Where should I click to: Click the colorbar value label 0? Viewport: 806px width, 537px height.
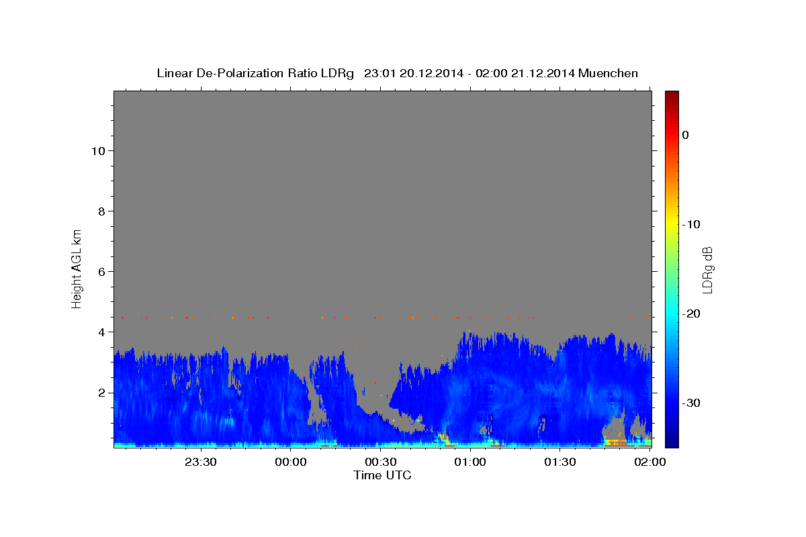pyautogui.click(x=685, y=135)
